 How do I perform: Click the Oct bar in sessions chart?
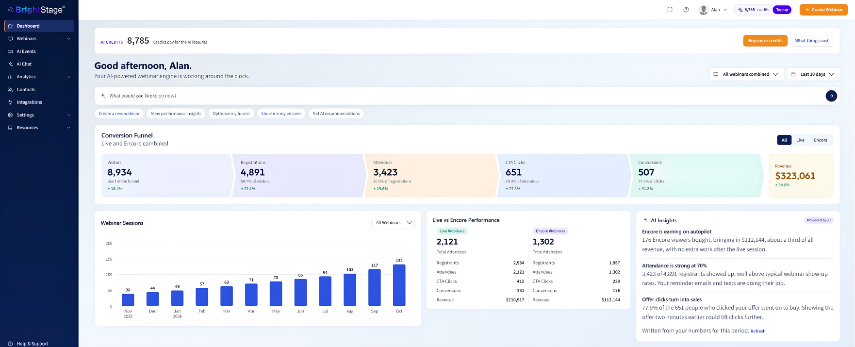399,285
